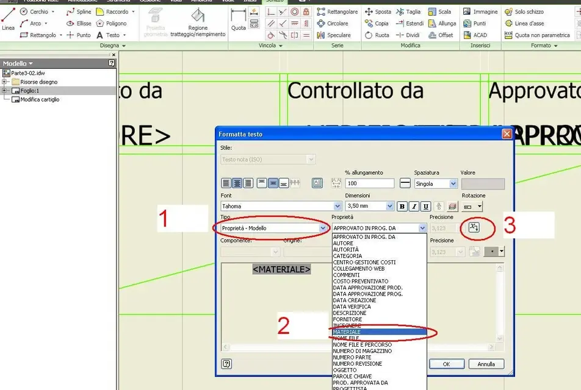This screenshot has width=581, height=390.
Task: Select the Allunga stretch tool
Action: pyautogui.click(x=442, y=23)
